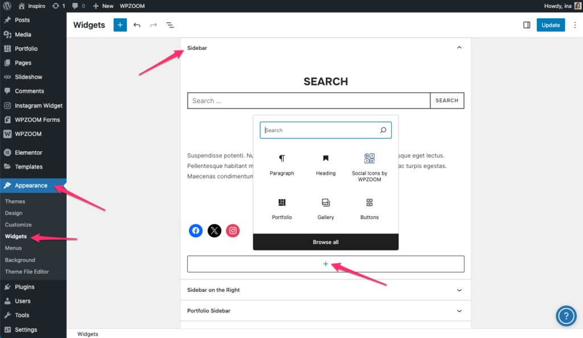Insert the Heading block

pyautogui.click(x=326, y=164)
